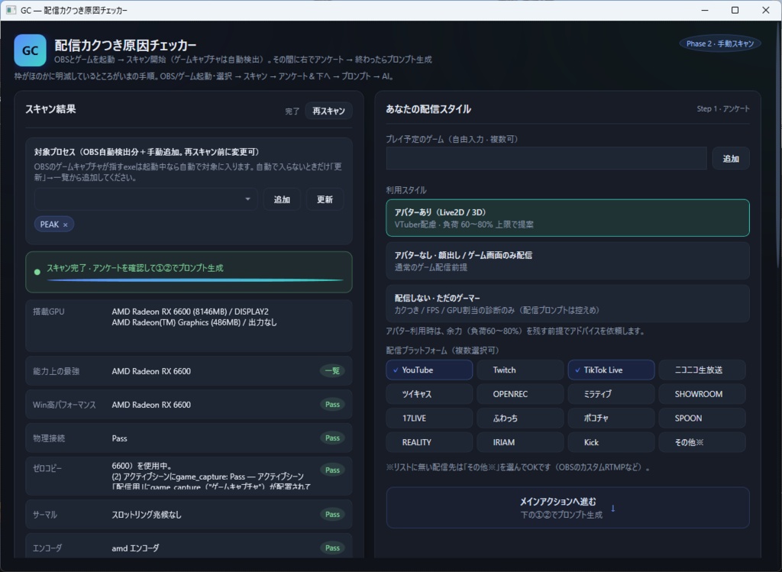Click the 再スキャン button

(328, 111)
